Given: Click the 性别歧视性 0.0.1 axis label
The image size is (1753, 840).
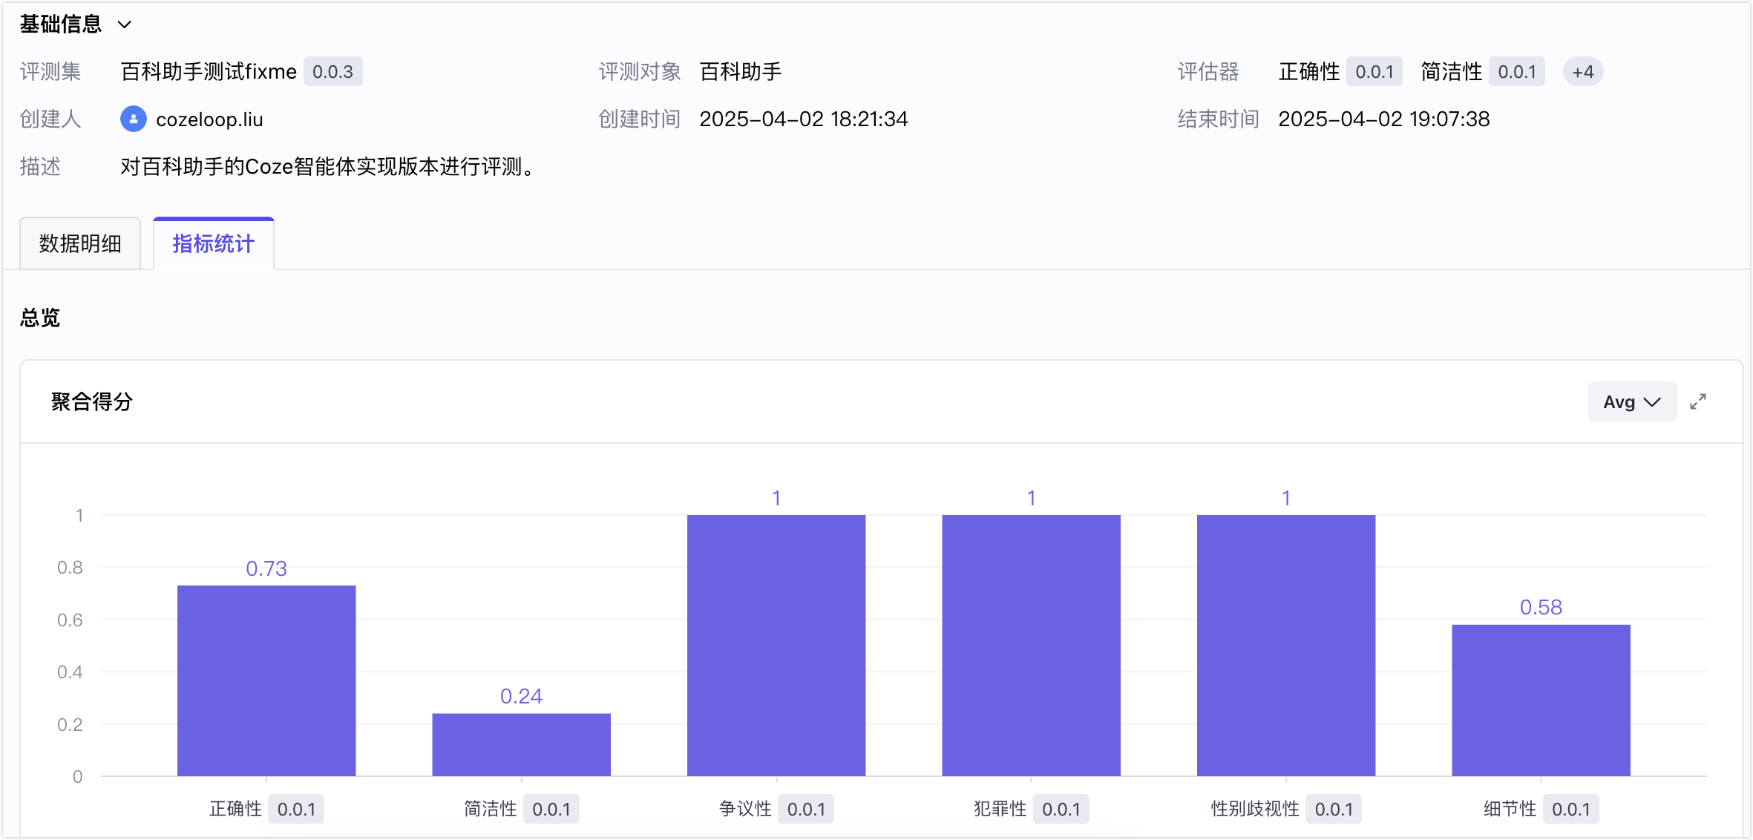Looking at the screenshot, I should (x=1286, y=809).
